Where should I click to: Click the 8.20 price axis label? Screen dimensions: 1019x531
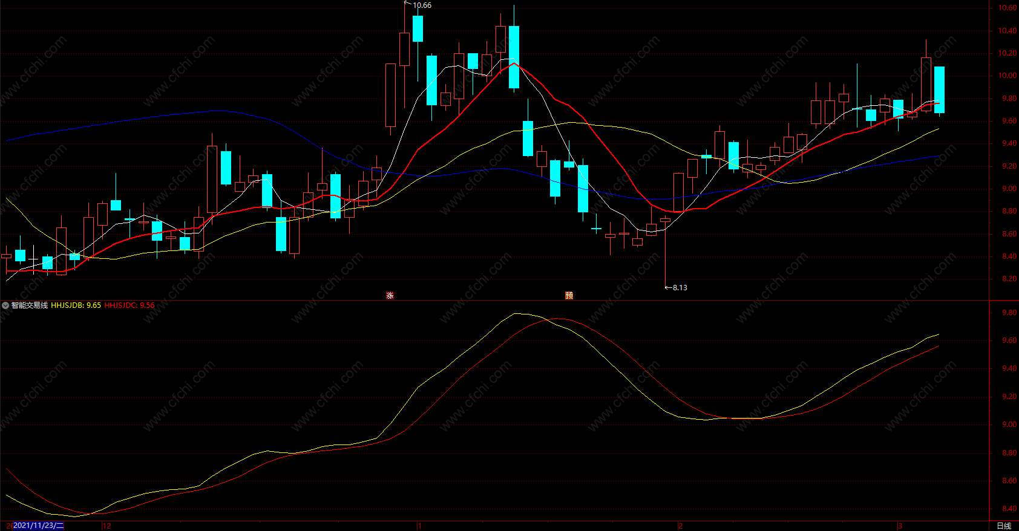1009,279
